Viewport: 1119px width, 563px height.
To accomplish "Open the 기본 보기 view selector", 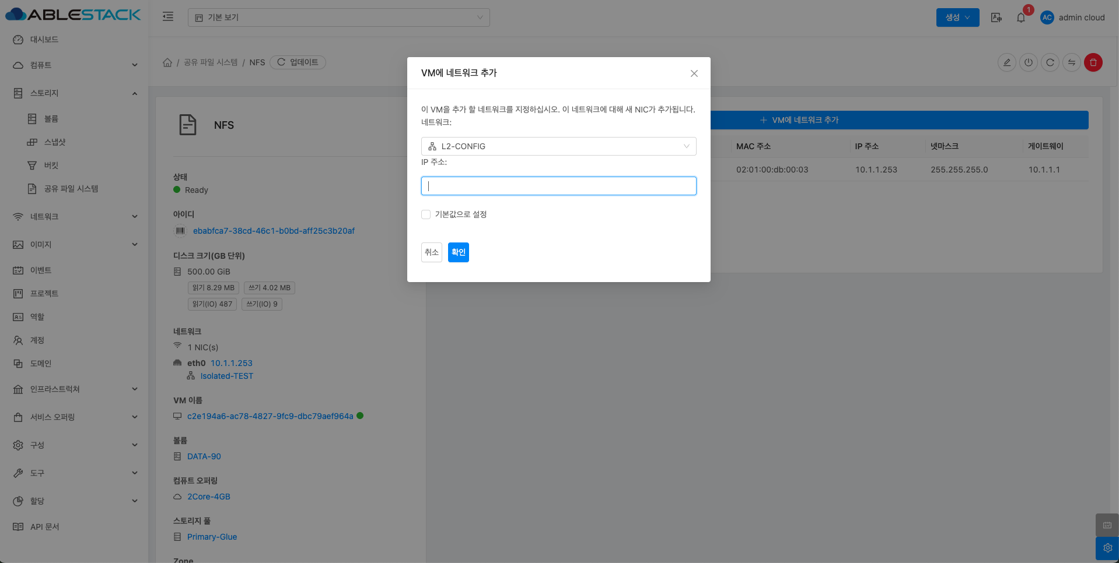I will (338, 17).
